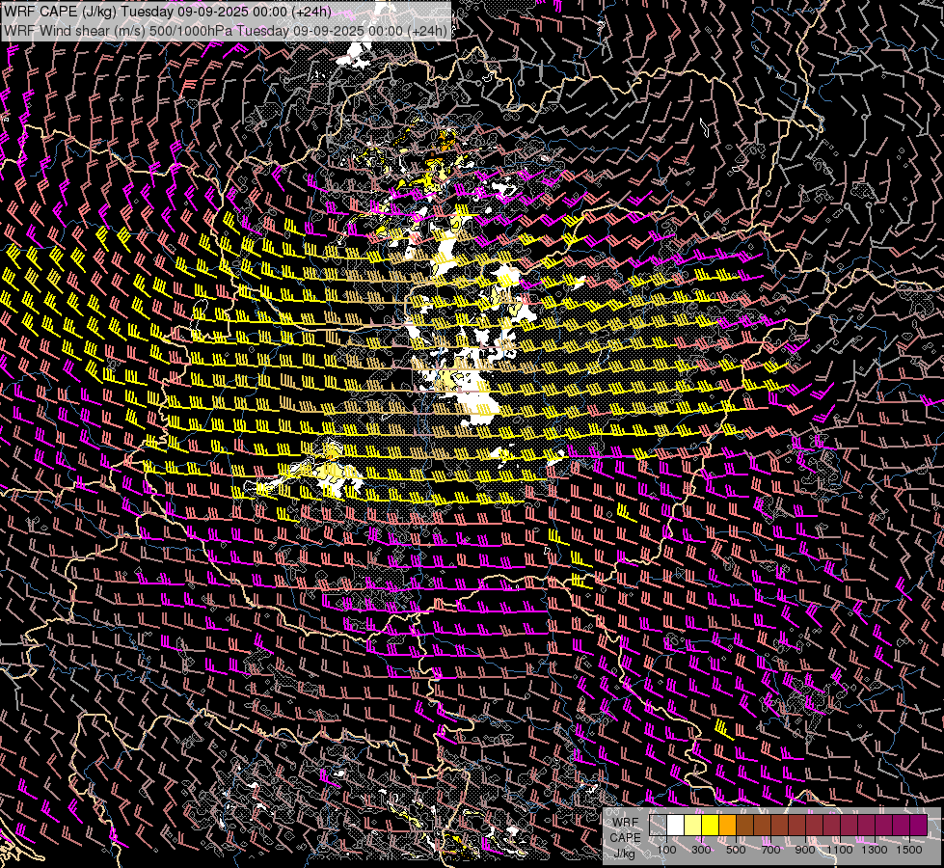Select the orange legend swatch
Image resolution: width=944 pixels, height=868 pixels.
pyautogui.click(x=727, y=825)
